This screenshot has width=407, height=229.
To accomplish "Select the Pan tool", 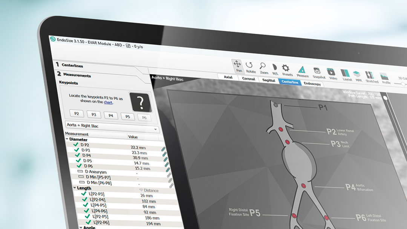I will [237, 66].
